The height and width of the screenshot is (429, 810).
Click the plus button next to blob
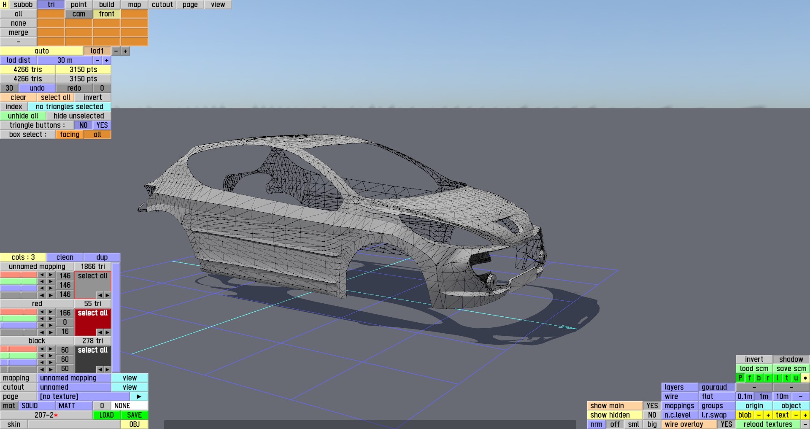pos(768,415)
